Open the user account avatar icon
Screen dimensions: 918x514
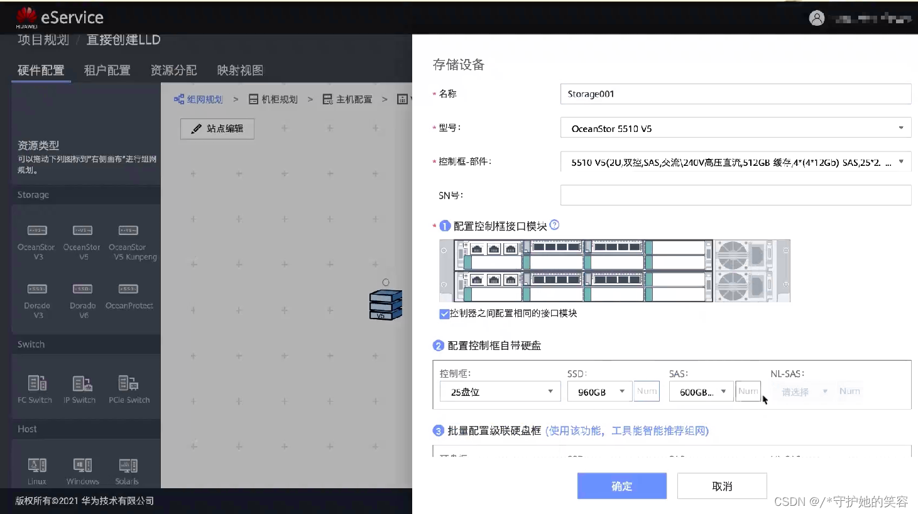pos(817,18)
